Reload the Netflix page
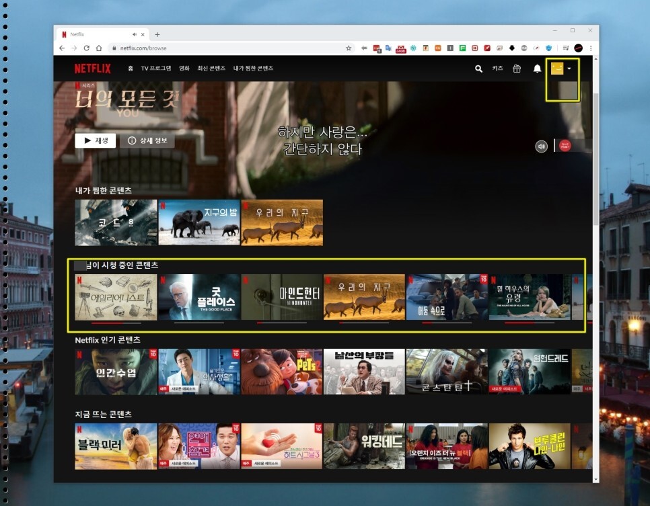650x506 pixels. [86, 48]
